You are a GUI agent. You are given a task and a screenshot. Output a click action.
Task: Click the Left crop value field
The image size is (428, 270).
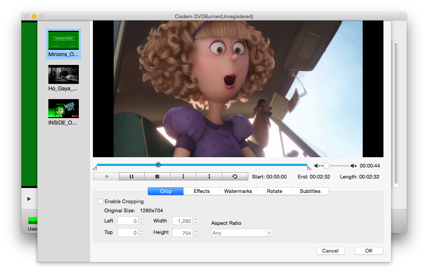(128, 221)
